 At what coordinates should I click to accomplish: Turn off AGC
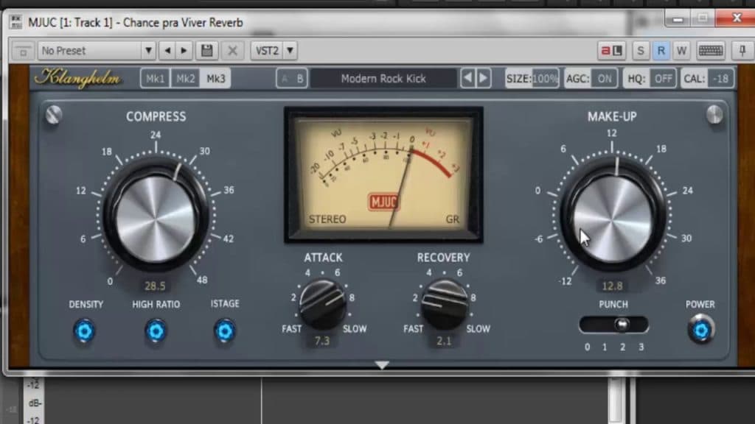605,78
